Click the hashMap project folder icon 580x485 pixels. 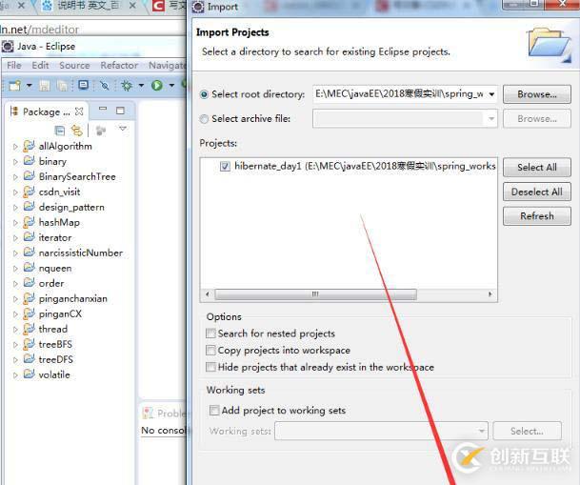pyautogui.click(x=29, y=222)
